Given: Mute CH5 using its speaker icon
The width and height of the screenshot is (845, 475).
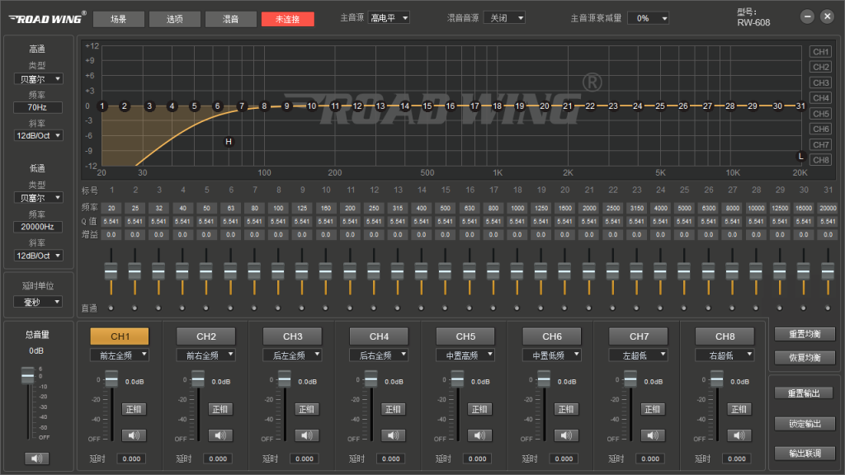Looking at the screenshot, I should (x=479, y=435).
